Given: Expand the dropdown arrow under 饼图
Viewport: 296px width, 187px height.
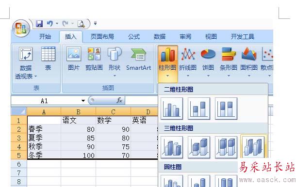Looking at the screenshot, I should pos(208,76).
